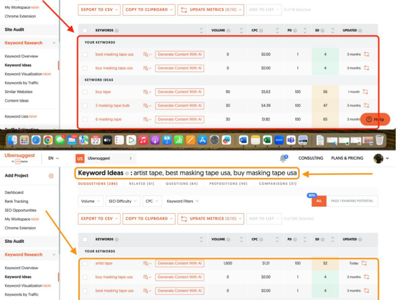Open the Consulting link
Viewport: 400px width, 300px height.
tap(311, 158)
